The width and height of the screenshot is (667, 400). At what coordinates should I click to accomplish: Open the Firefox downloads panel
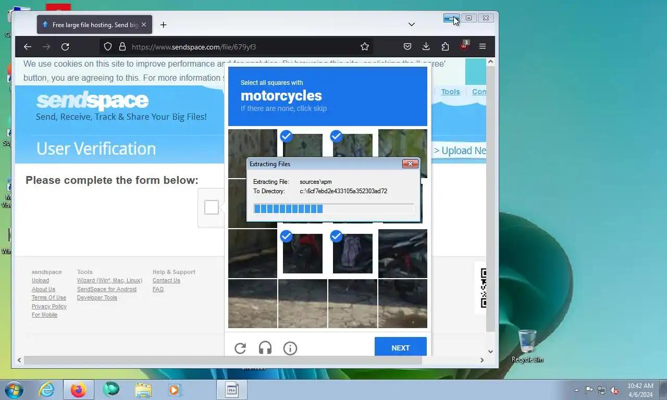(426, 47)
